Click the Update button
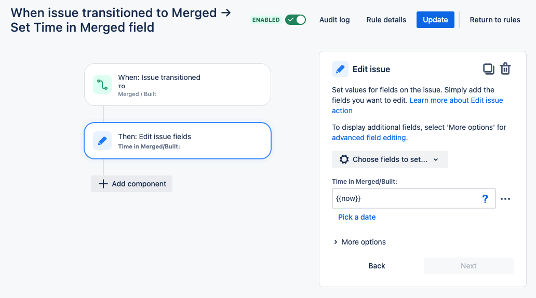 click(x=435, y=20)
